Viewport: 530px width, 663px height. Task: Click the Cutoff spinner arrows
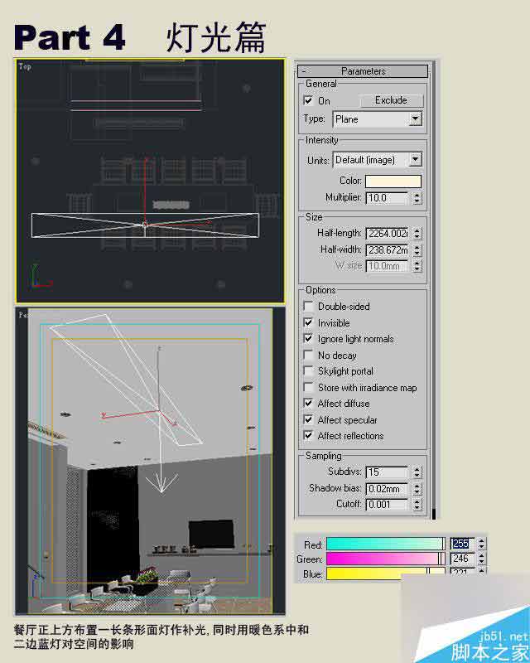click(x=417, y=505)
